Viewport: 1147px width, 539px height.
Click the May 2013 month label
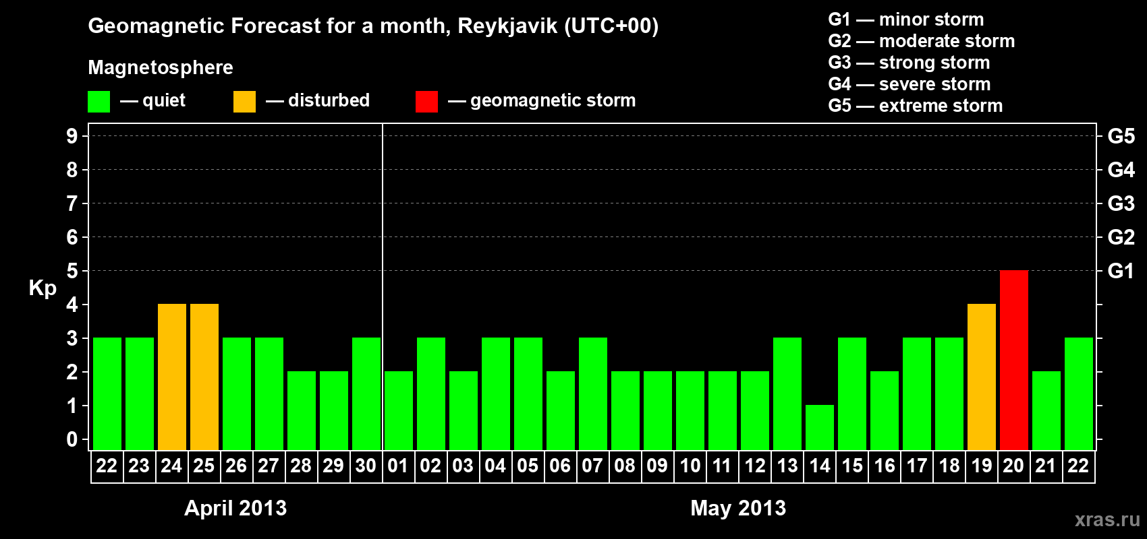point(738,508)
